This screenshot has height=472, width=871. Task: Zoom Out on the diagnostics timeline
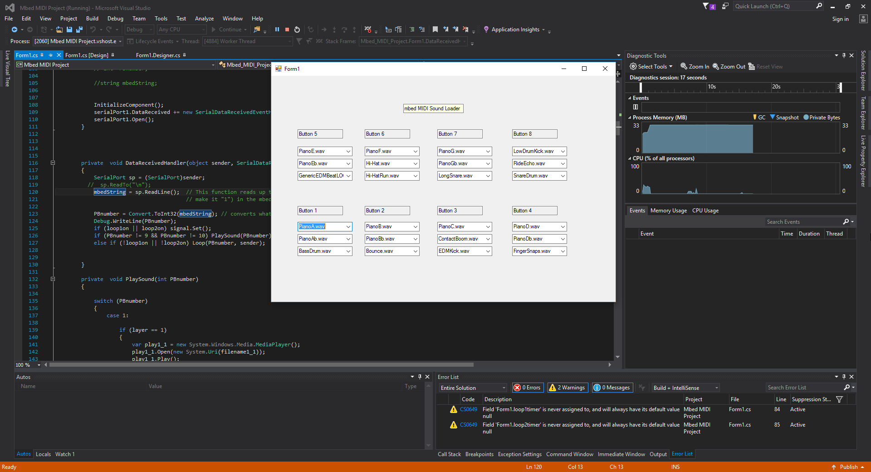[729, 67]
